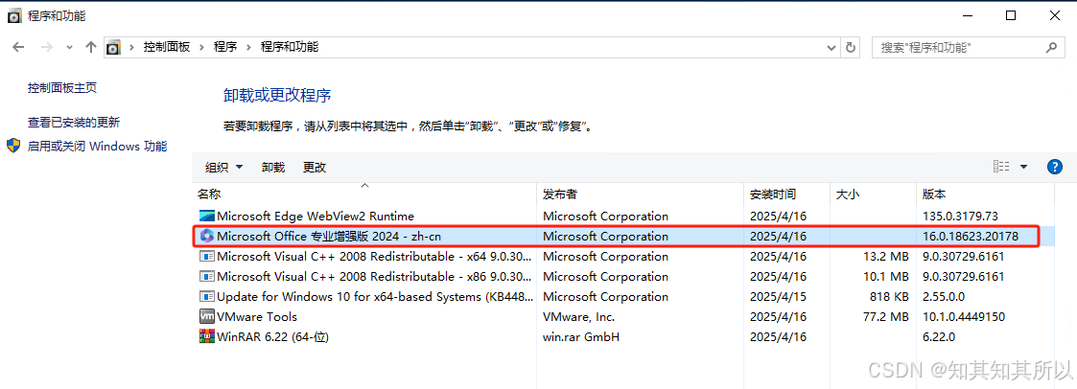Click version 10.1.0.4449150 cell
The width and height of the screenshot is (1077, 389).
click(964, 317)
